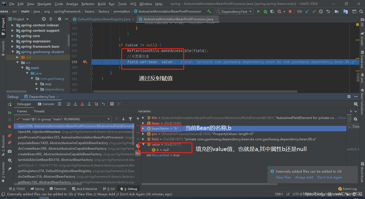Viewport: 365px width, 199px height.
Task: Stop debugging with red square in debug sidebar
Action: point(10,127)
